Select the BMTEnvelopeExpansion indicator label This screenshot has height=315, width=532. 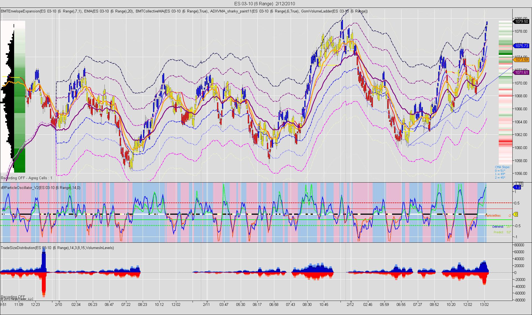tap(41, 11)
